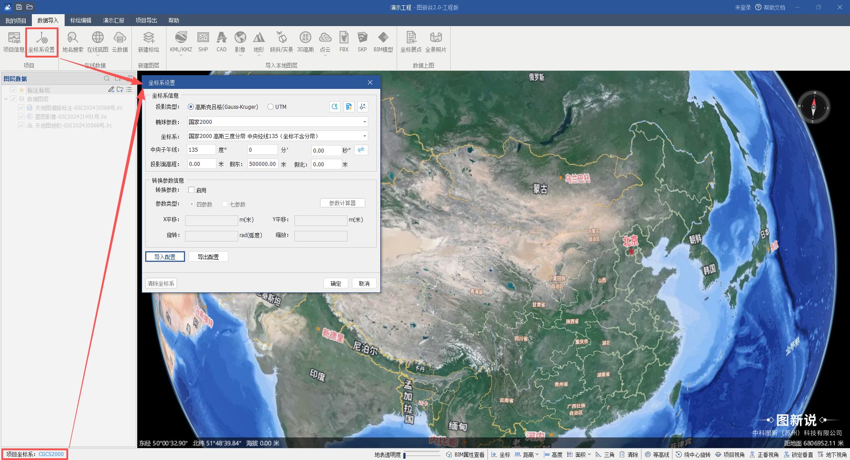The image size is (850, 460).
Task: Create a new 新建标绘 layer
Action: (149, 42)
